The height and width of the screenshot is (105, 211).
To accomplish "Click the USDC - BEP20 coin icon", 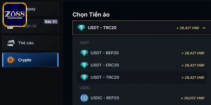I will point(84,98).
